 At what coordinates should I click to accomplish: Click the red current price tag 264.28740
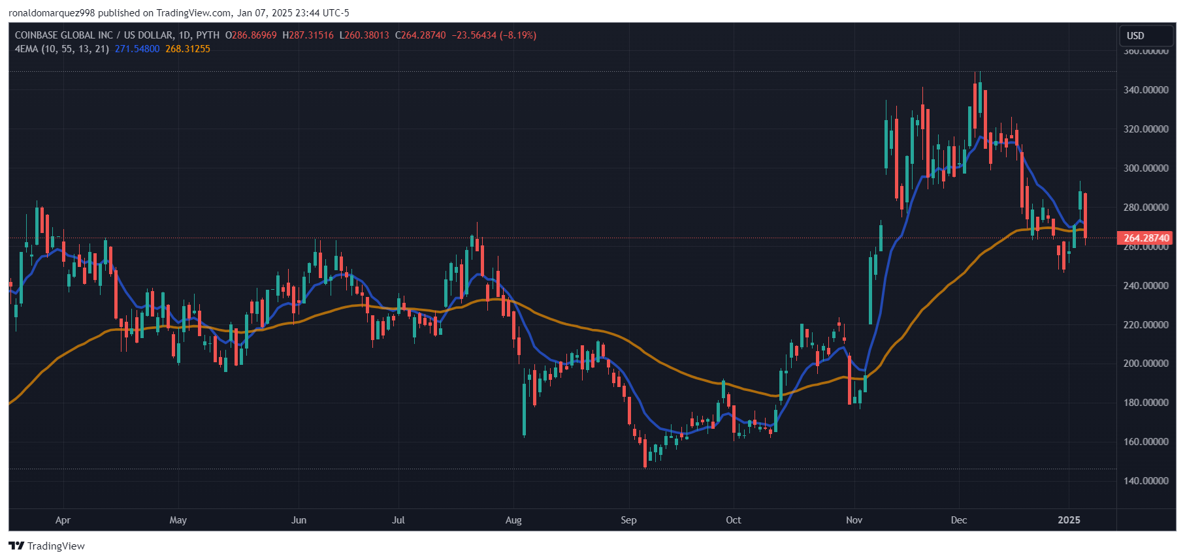1145,238
